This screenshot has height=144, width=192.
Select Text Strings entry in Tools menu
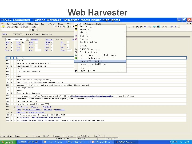100,26
